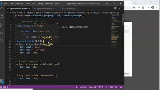Open the Terminal menu
160x90 pixels.
click(49, 3)
